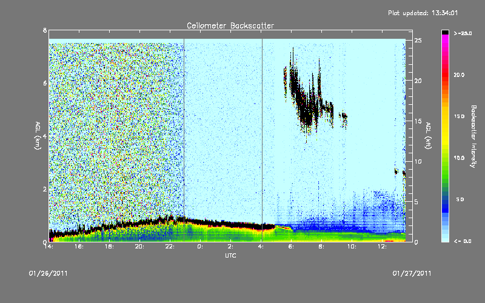Viewport: 485px width, 303px height.
Task: Click the 8 km tick label on left axis
Action: click(x=45, y=30)
